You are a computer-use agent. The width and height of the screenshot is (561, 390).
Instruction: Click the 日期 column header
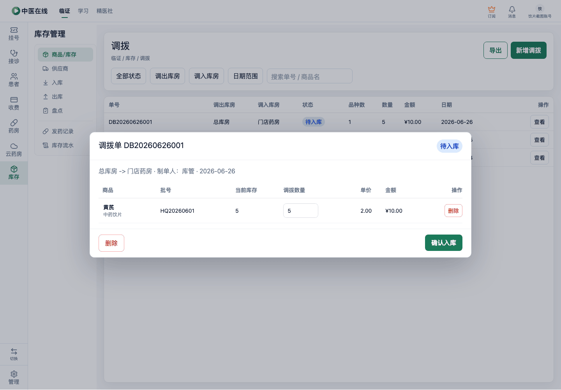click(446, 105)
